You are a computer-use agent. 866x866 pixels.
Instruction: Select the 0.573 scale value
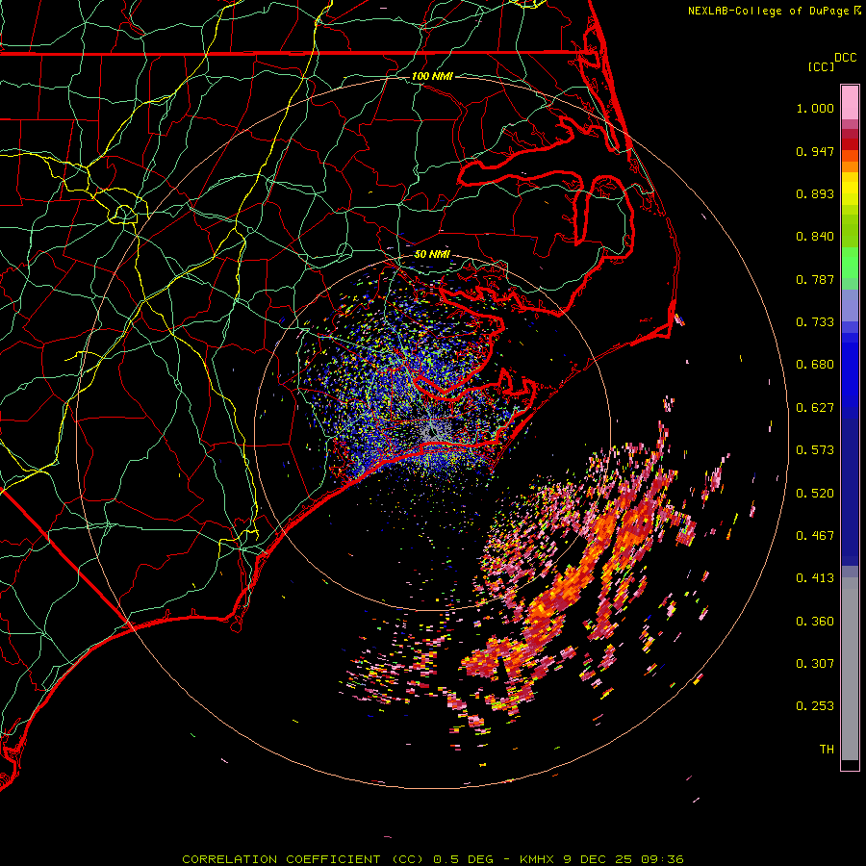click(815, 450)
